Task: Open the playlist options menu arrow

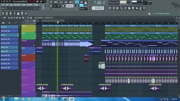Action: 2,18
